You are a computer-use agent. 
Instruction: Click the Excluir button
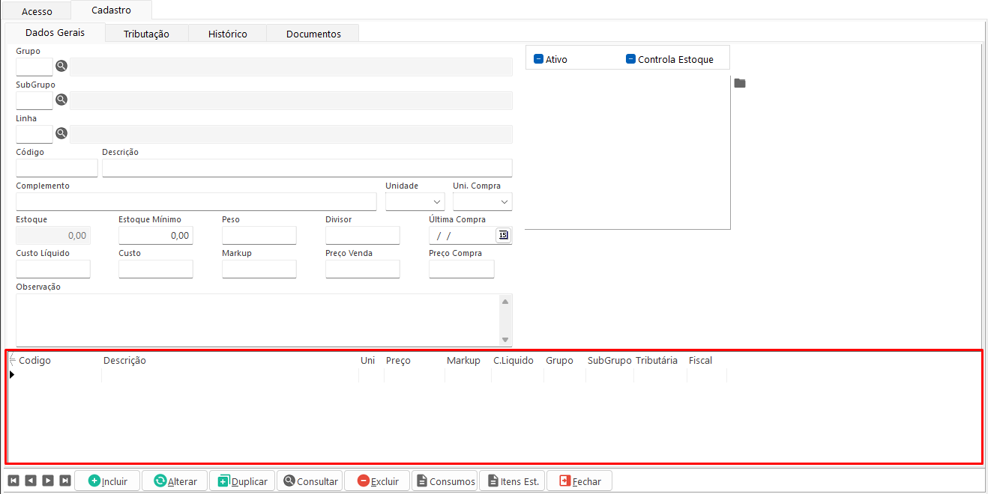click(378, 481)
